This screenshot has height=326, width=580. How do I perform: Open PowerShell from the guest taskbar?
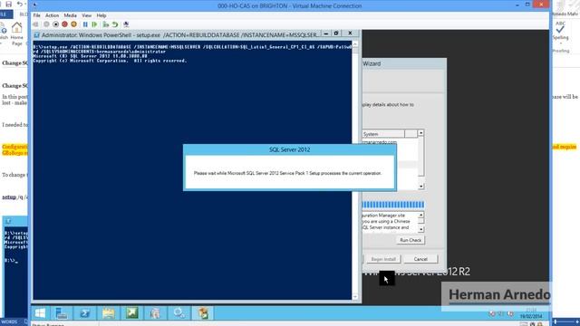click(x=84, y=313)
